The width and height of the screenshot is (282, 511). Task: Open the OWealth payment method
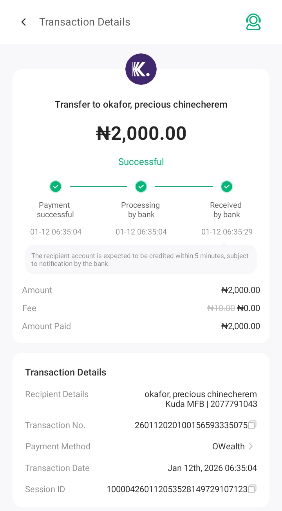click(x=228, y=446)
